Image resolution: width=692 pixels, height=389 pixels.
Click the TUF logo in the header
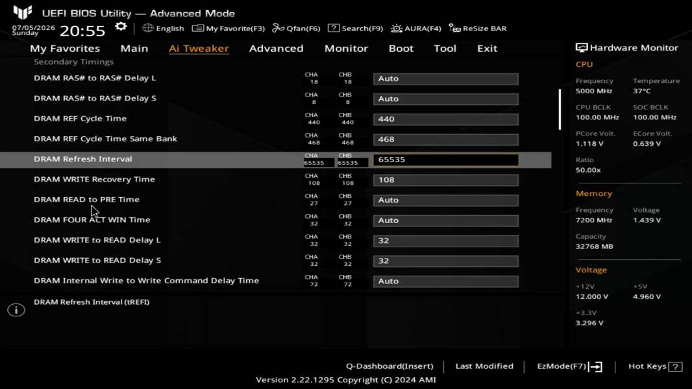[x=23, y=12]
